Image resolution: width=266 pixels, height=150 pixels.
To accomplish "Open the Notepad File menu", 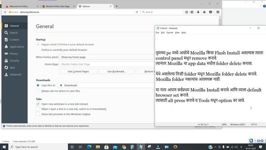I will (x=158, y=32).
